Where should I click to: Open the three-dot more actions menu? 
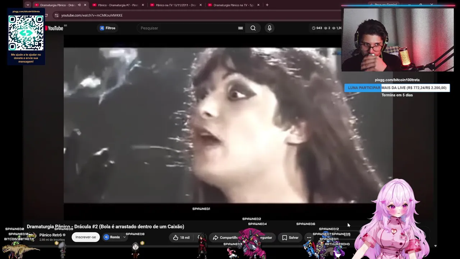click(x=309, y=237)
